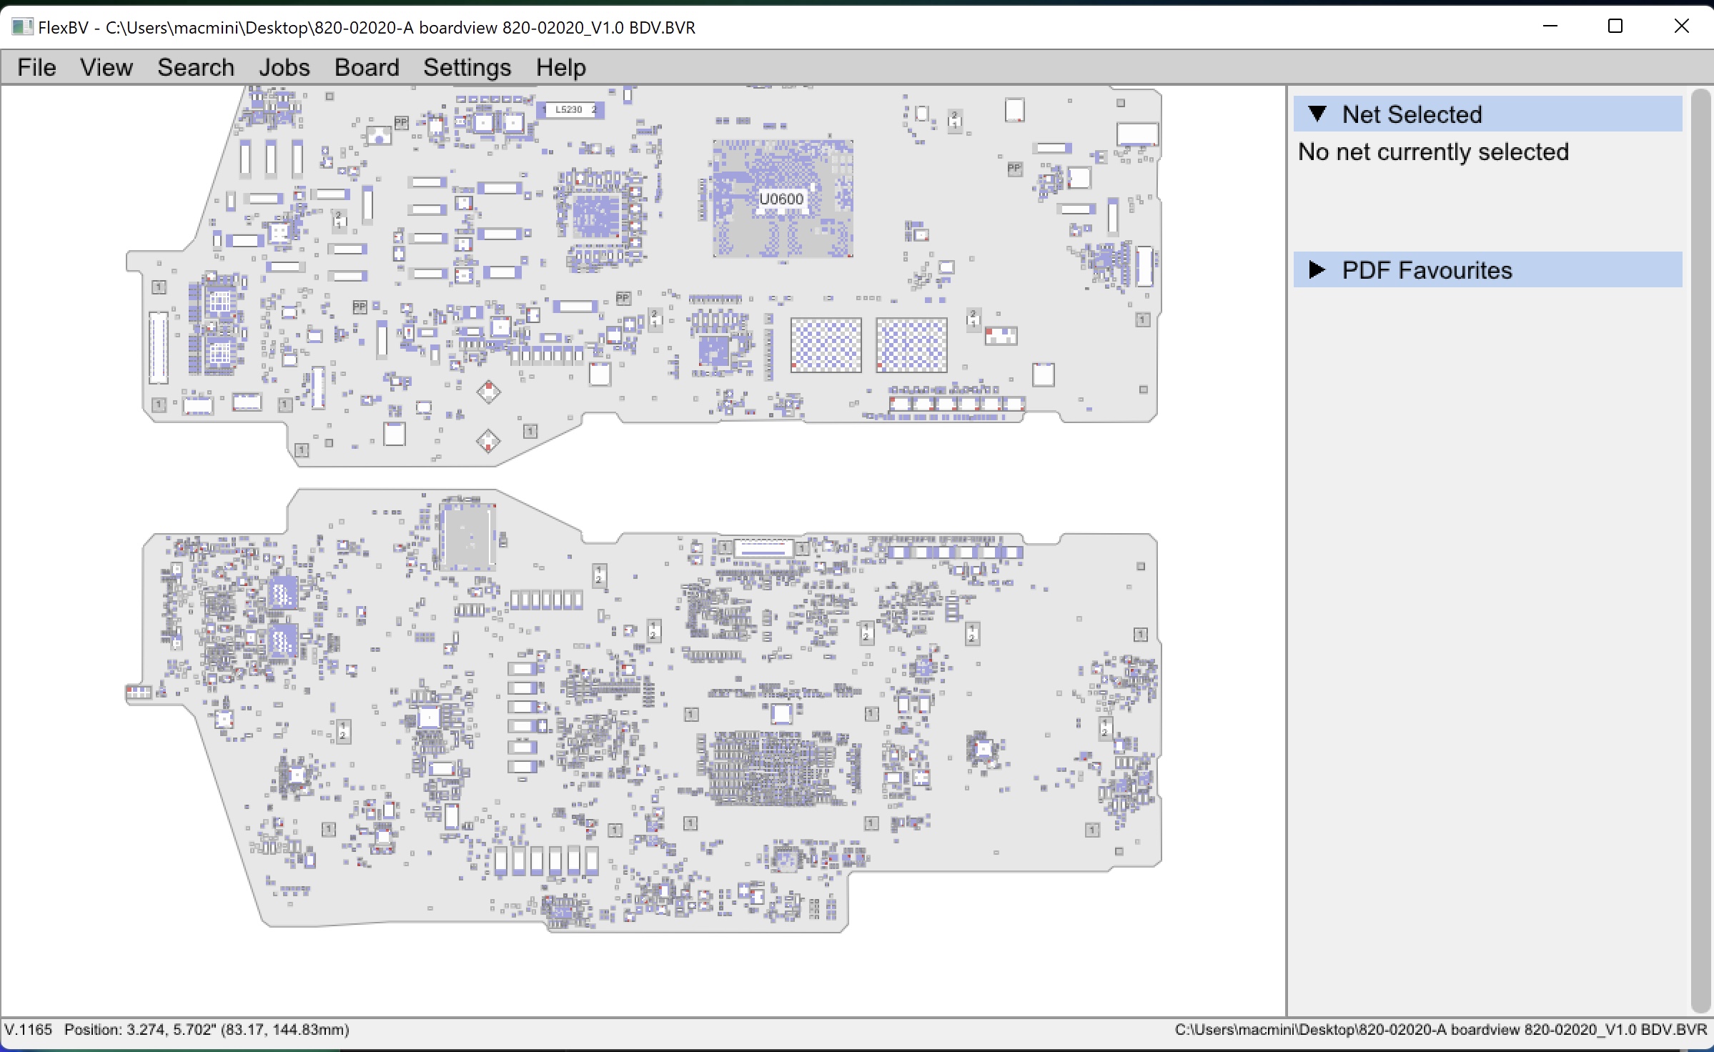Expand the PDF Favourites section
Image resolution: width=1714 pixels, height=1052 pixels.
pos(1317,269)
